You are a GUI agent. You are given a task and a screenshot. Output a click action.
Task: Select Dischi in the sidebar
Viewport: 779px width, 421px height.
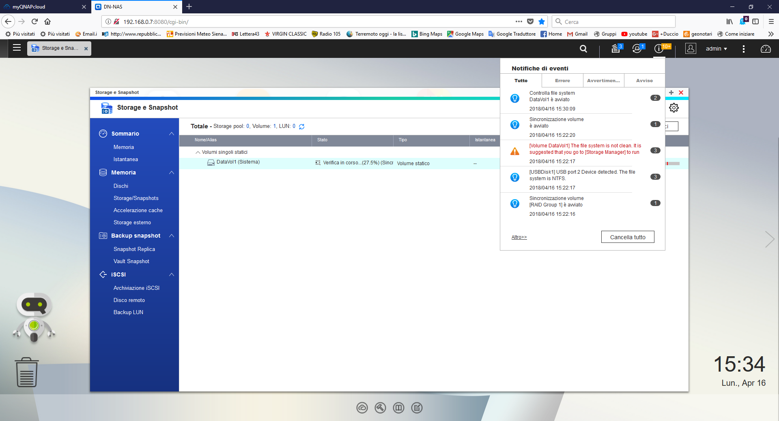[x=121, y=186]
